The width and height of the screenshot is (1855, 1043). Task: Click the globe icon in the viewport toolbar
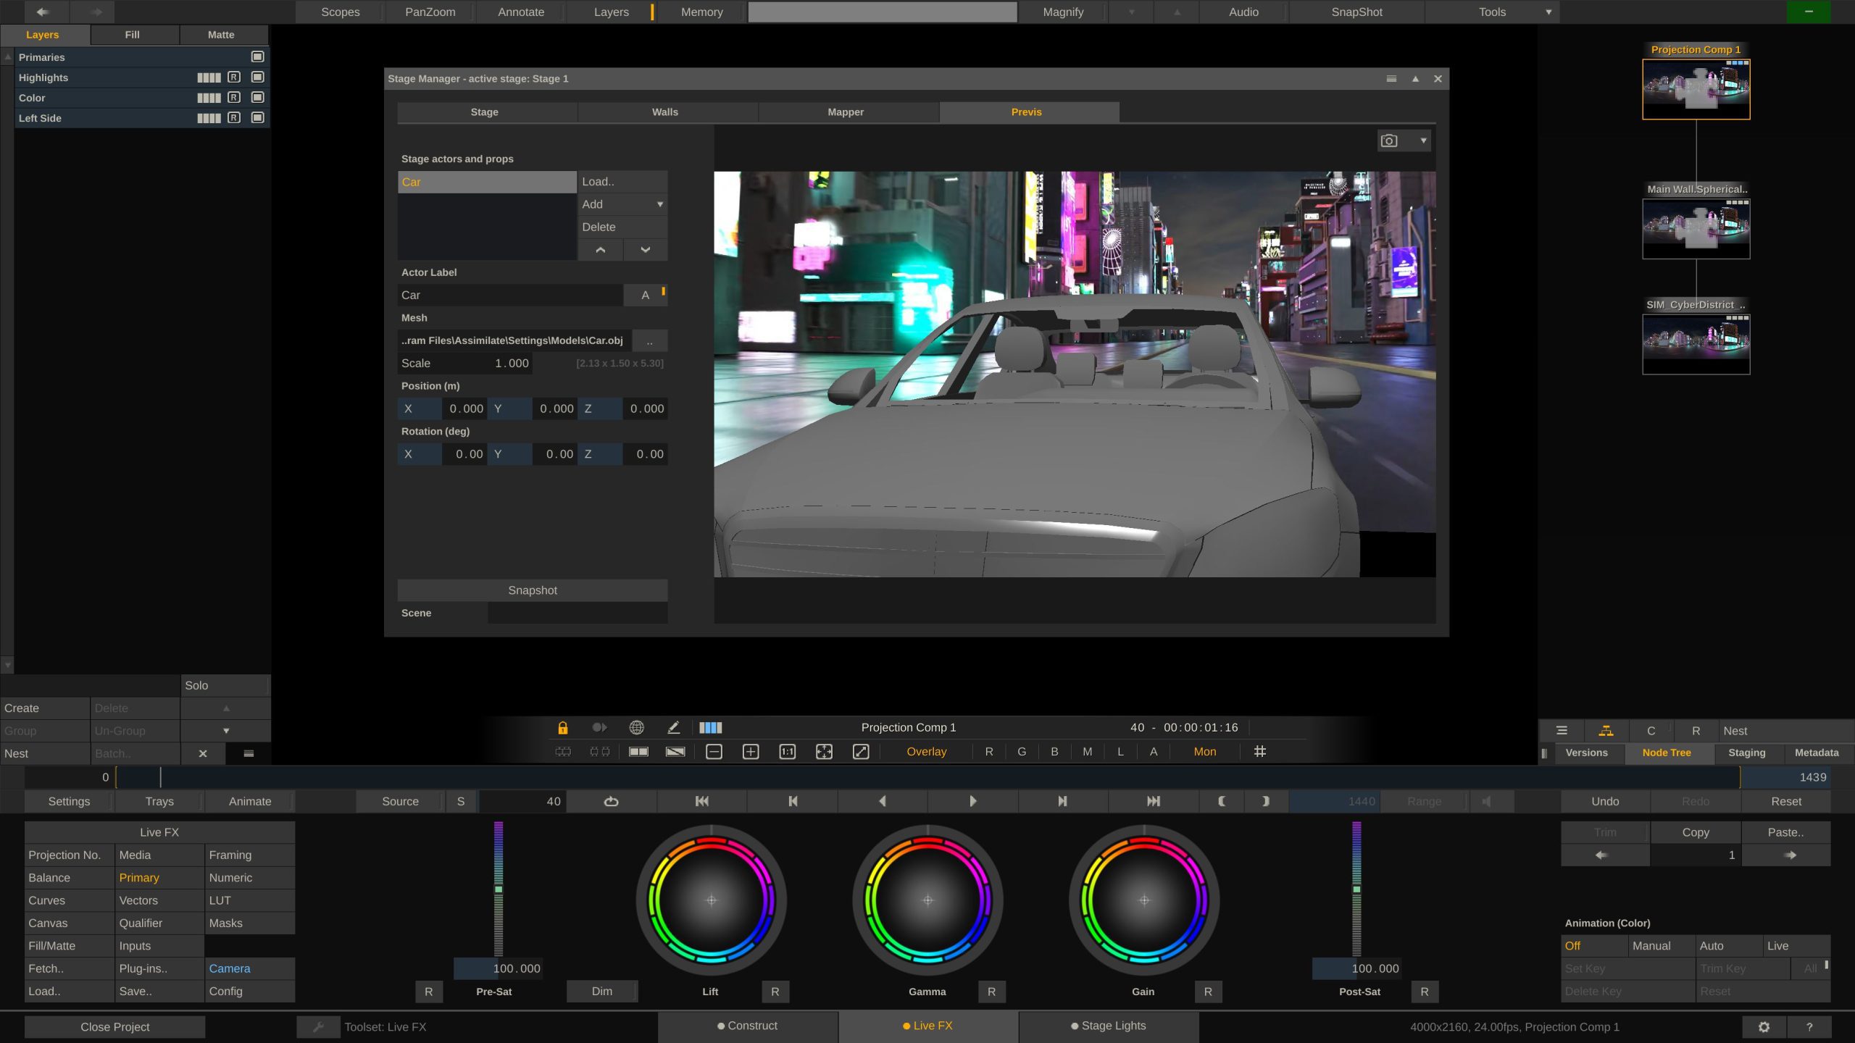(637, 727)
